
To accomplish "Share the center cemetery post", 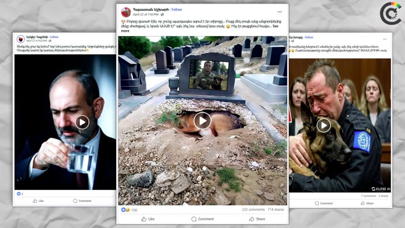I will (257, 219).
